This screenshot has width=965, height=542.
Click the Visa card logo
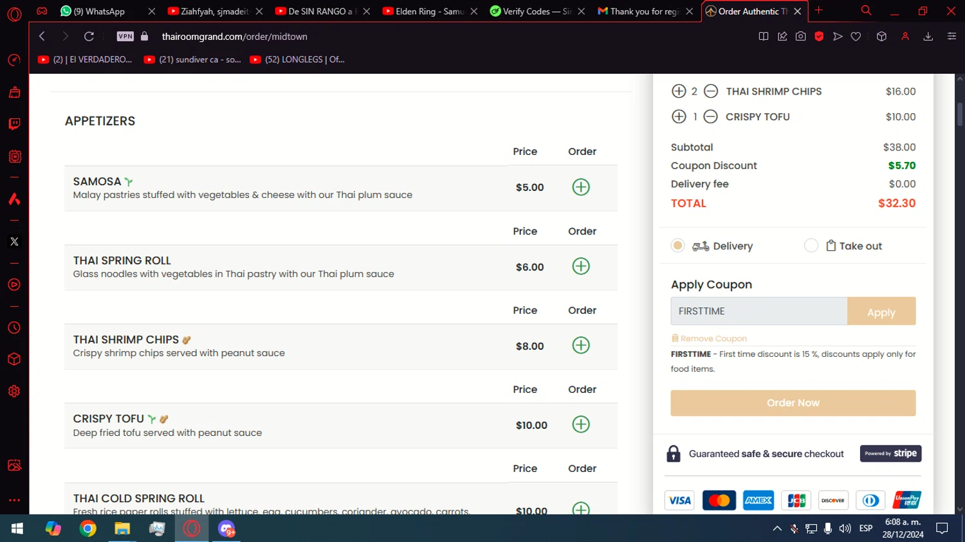pos(679,500)
